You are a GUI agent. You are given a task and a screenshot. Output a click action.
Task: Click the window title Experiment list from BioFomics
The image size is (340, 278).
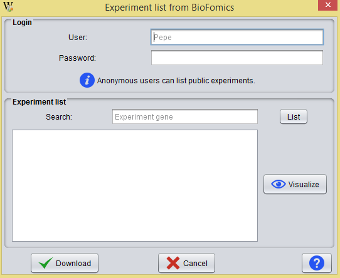point(169,8)
